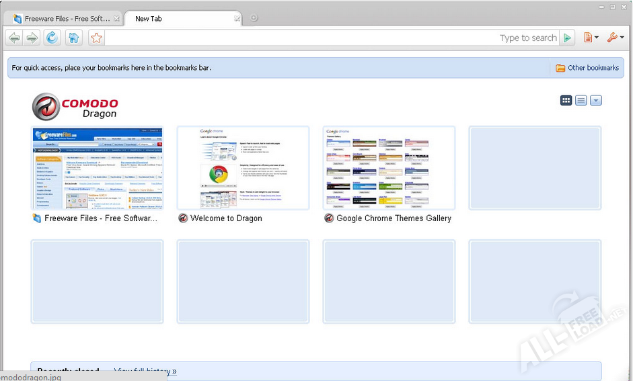Image resolution: width=635 pixels, height=381 pixels.
Task: Select the New Tab tab
Action: 178,19
